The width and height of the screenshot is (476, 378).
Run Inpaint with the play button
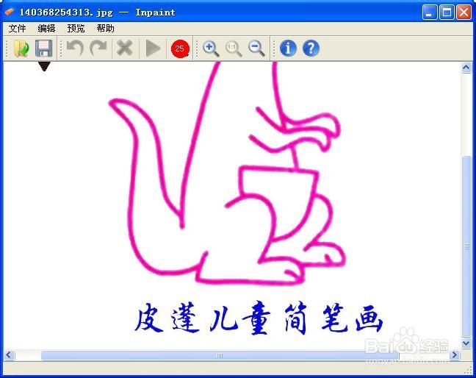153,48
